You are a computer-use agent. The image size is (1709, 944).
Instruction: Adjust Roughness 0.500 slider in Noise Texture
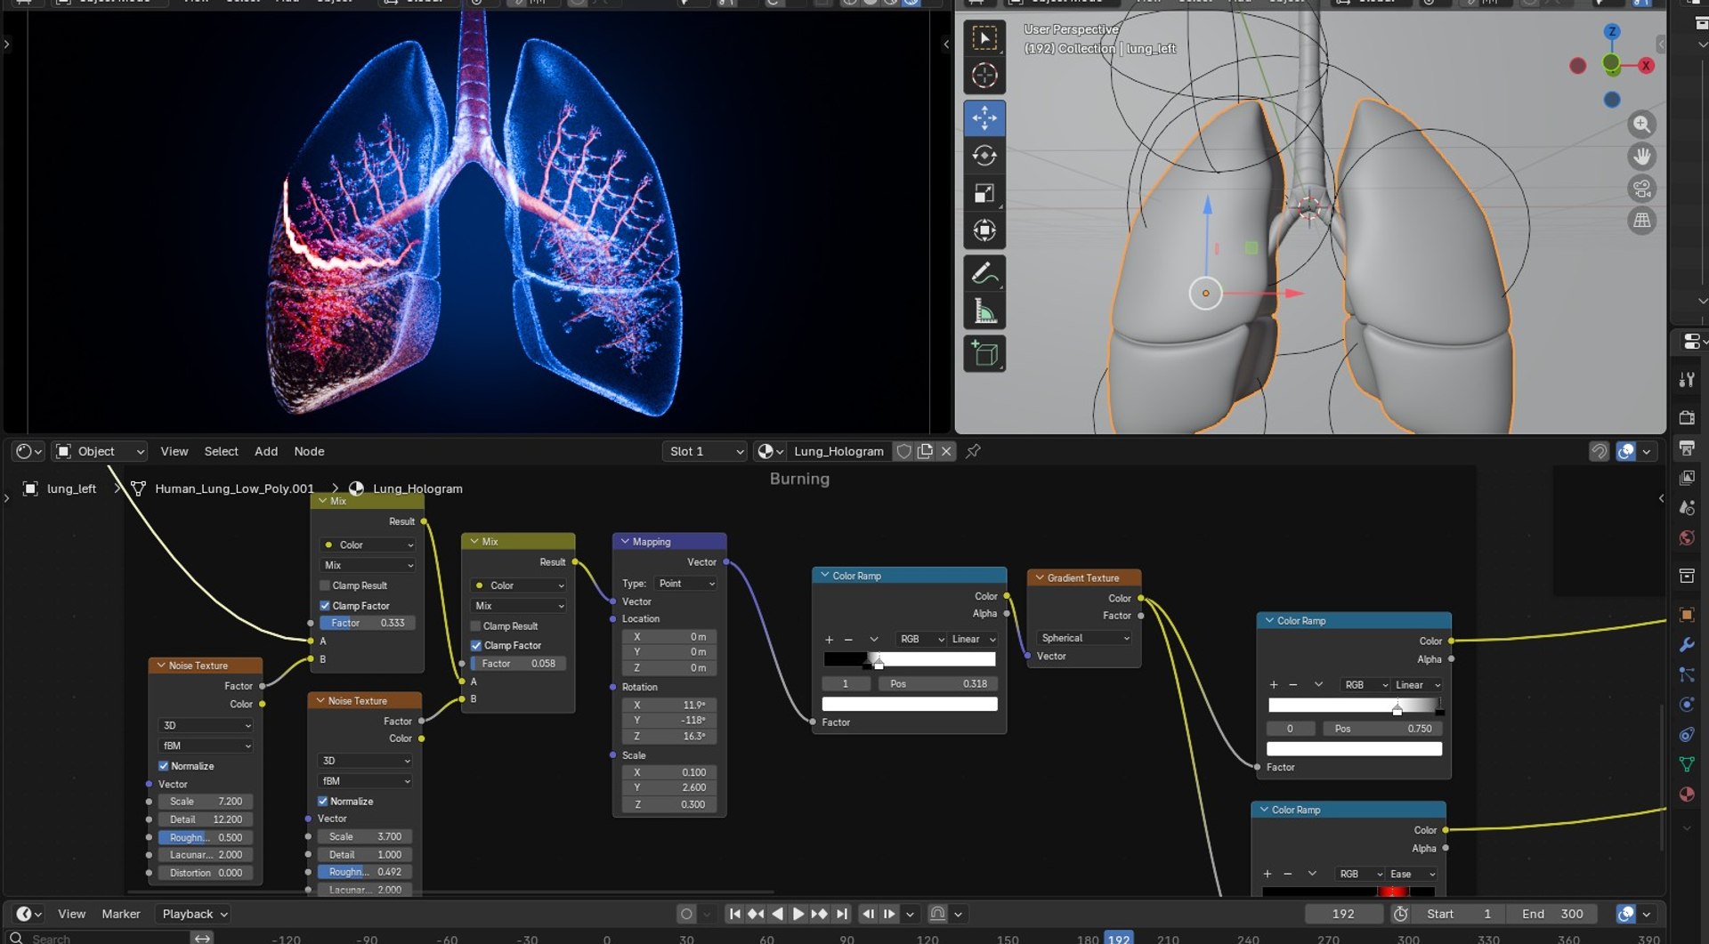pyautogui.click(x=206, y=837)
